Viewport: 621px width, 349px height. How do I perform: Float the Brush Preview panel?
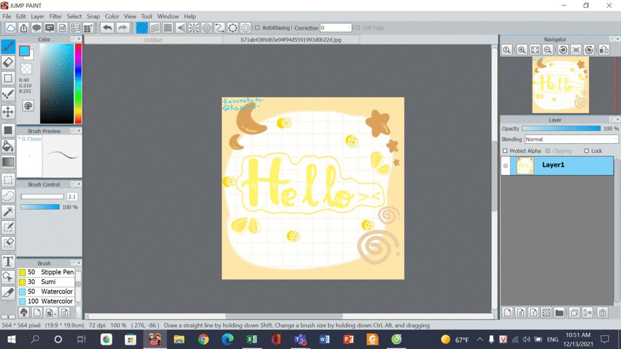click(x=73, y=131)
